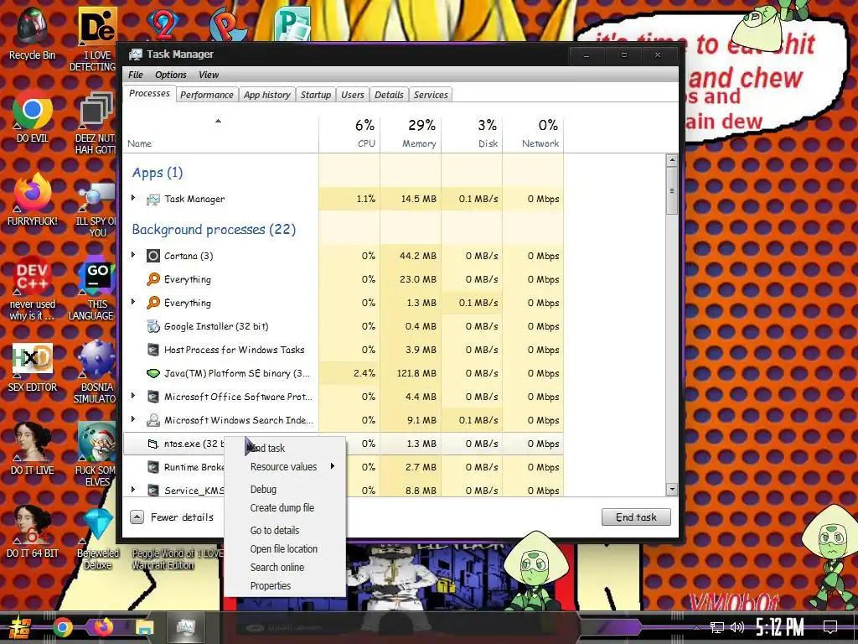The height and width of the screenshot is (644, 858).
Task: Switch to the Details tab
Action: (389, 95)
